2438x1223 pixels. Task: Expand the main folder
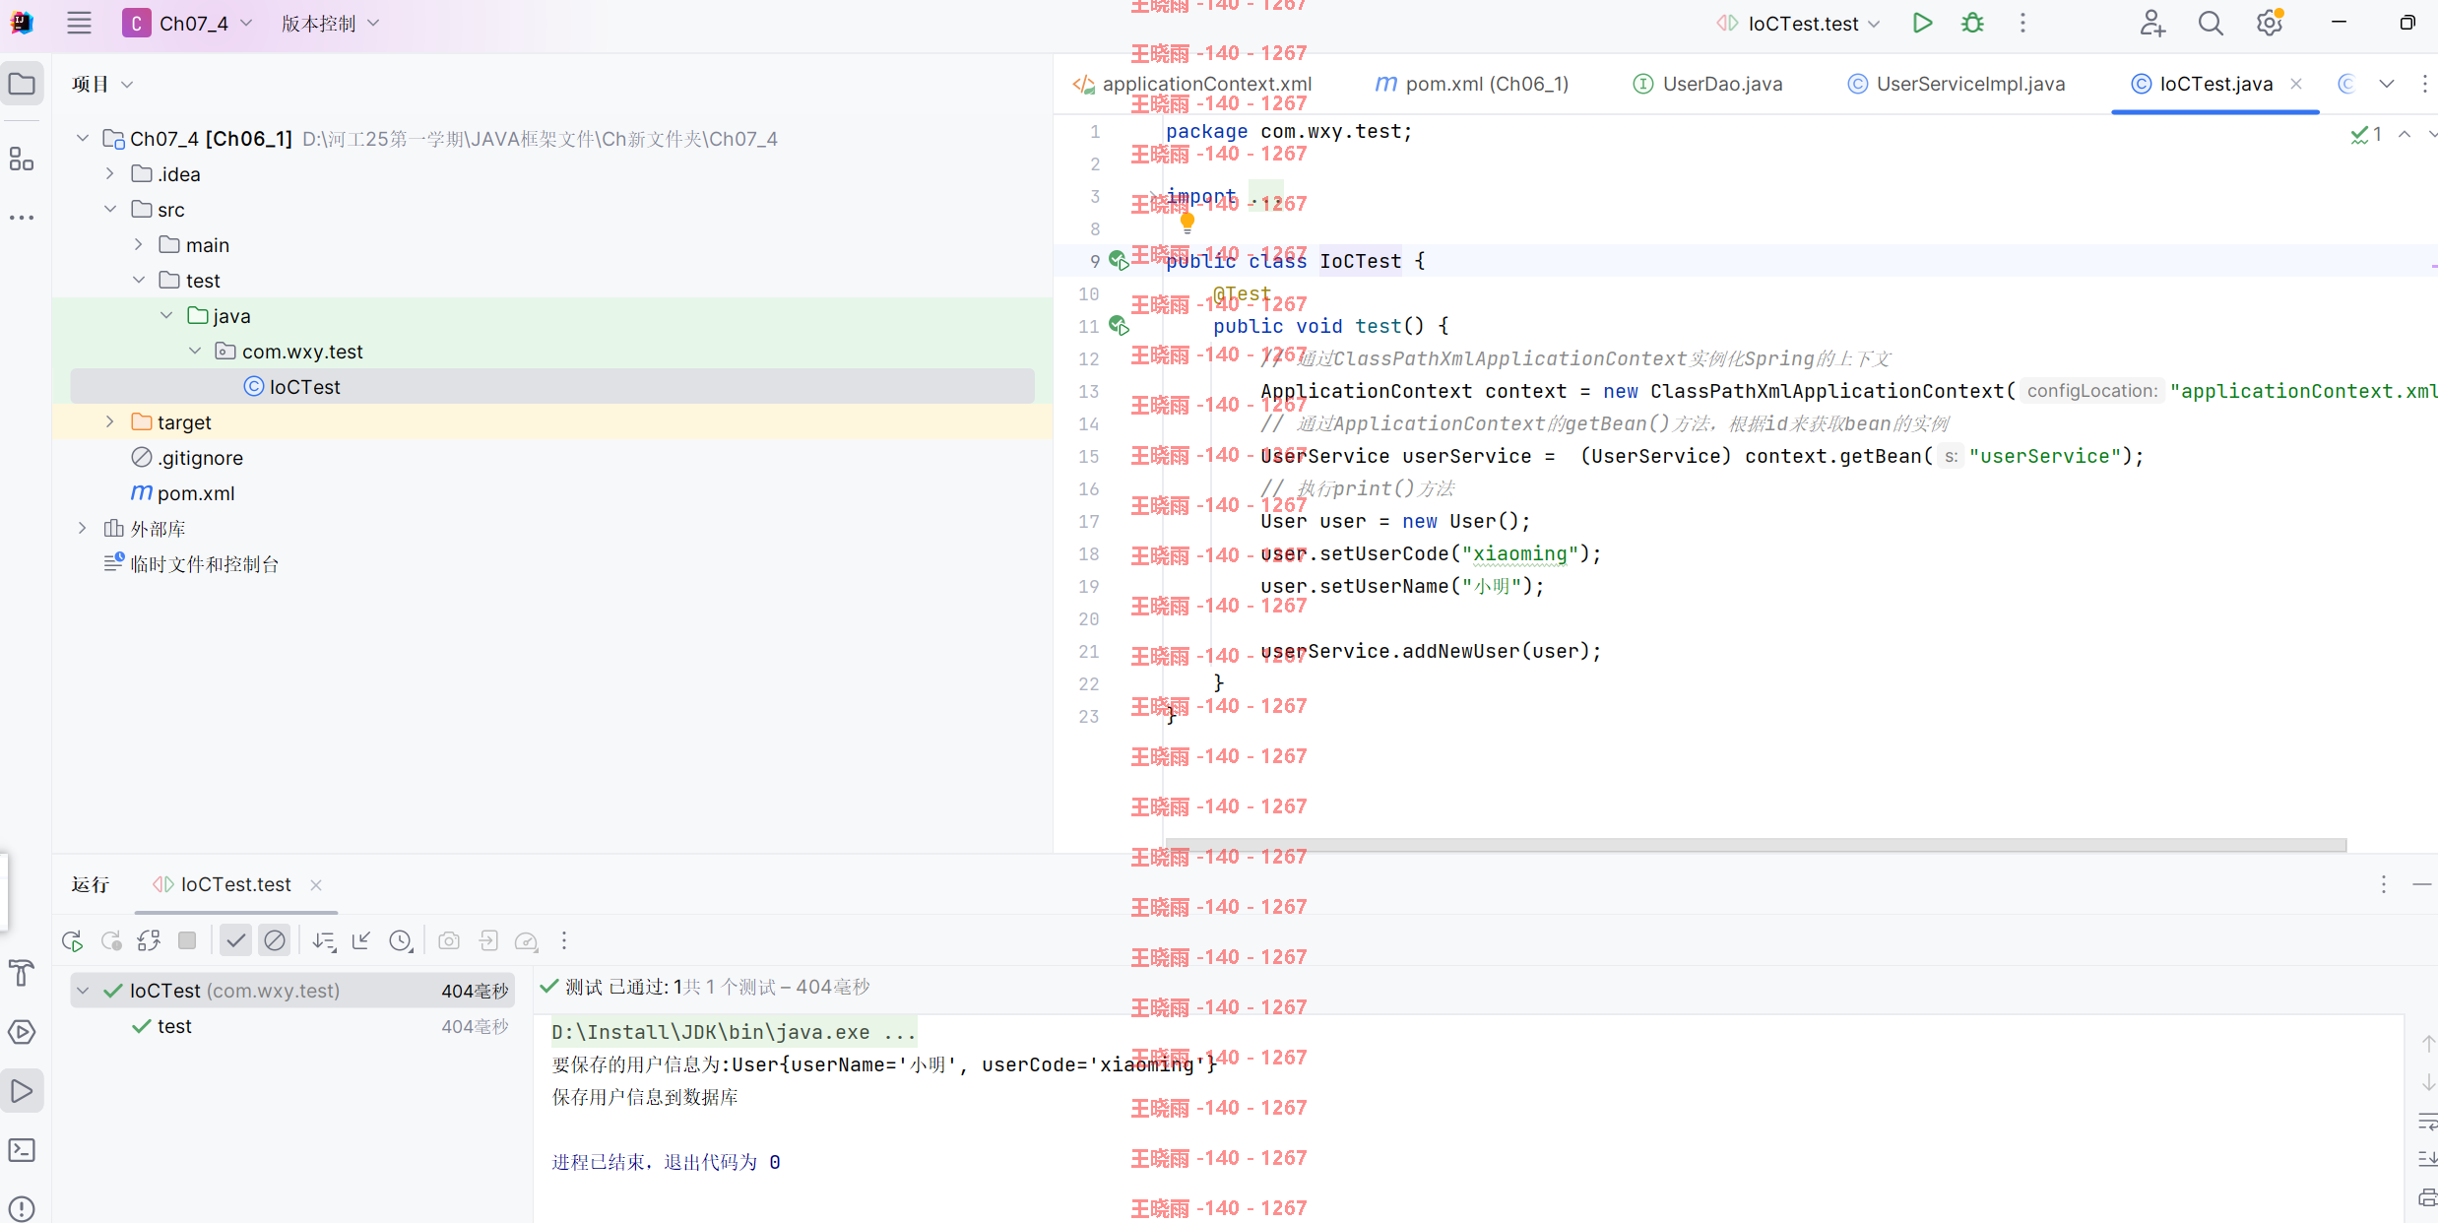[138, 244]
